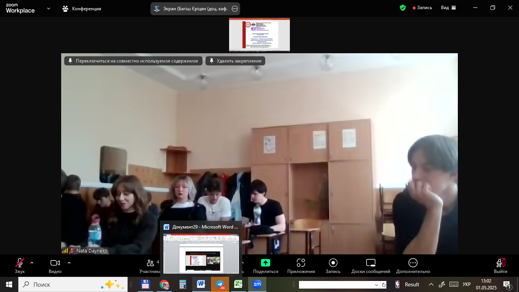This screenshot has height=292, width=519.
Task: Open the Windows Start menu
Action: [x=9, y=284]
